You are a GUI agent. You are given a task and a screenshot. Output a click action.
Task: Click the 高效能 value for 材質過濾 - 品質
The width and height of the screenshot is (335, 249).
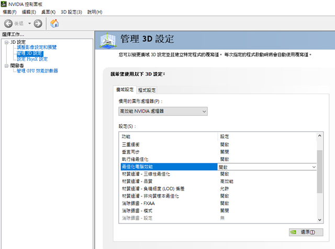coord(227,182)
